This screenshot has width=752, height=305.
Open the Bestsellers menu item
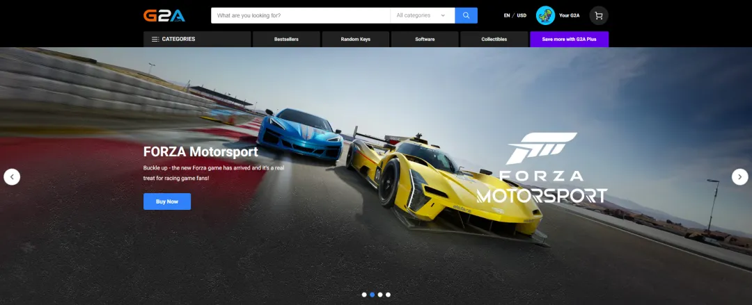(286, 40)
